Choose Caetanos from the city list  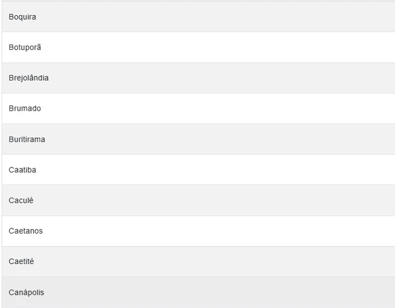26,231
